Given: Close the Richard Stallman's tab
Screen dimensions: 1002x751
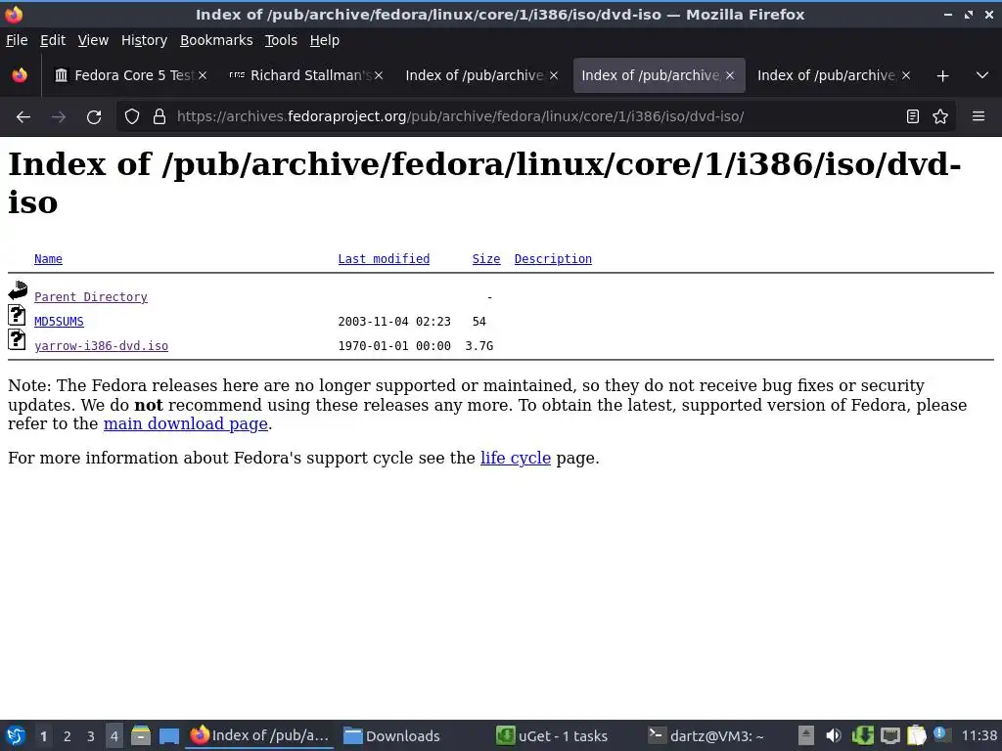Looking at the screenshot, I should tap(379, 75).
